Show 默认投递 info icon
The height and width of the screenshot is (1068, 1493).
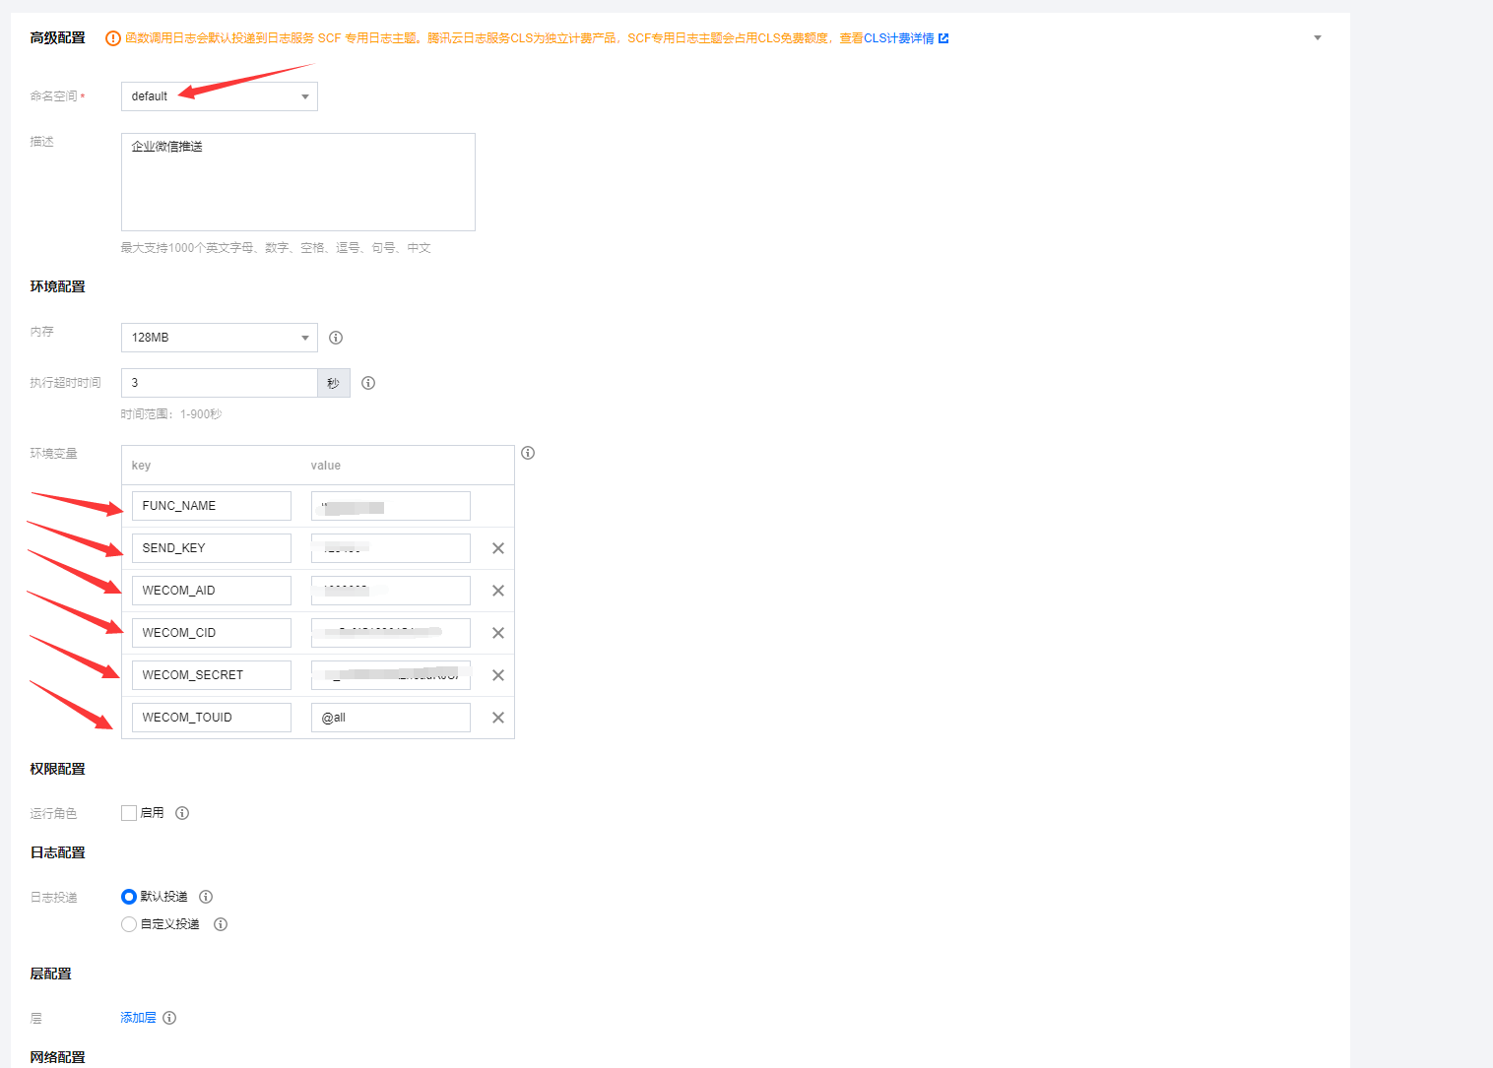[206, 897]
